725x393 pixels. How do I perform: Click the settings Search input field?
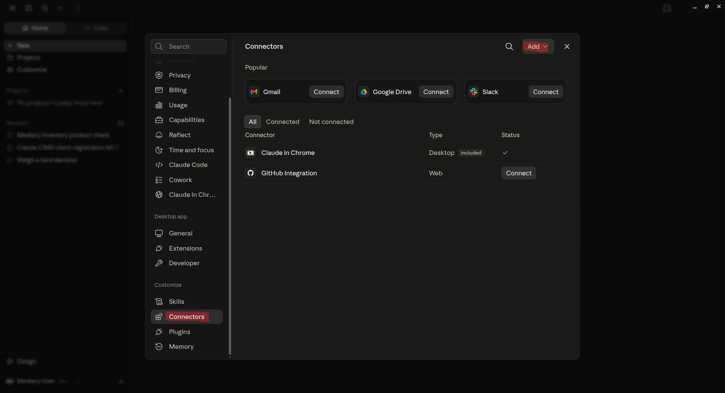188,46
